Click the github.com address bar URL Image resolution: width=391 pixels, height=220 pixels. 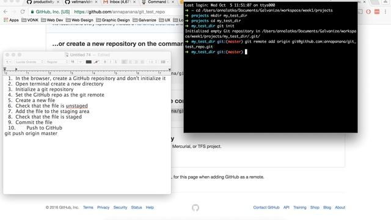tap(120, 12)
